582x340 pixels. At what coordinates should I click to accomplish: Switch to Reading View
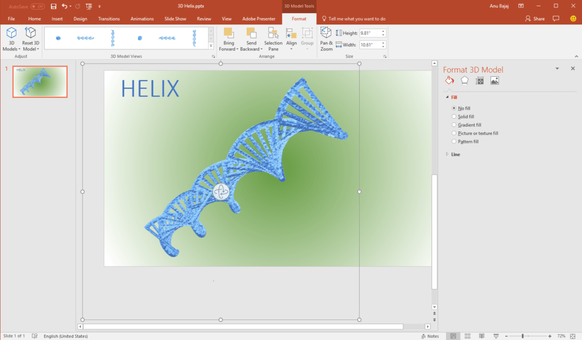tap(481, 336)
